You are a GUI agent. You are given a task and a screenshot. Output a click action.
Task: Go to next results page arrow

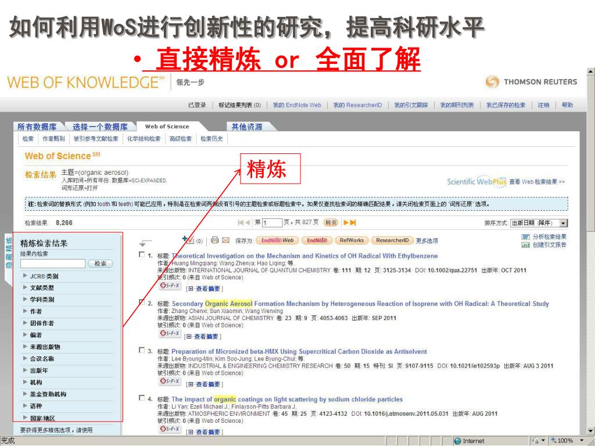[x=346, y=222]
